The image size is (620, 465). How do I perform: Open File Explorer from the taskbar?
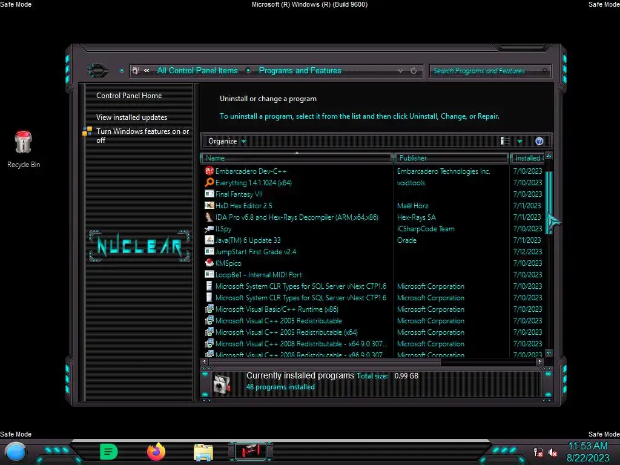[x=203, y=452]
